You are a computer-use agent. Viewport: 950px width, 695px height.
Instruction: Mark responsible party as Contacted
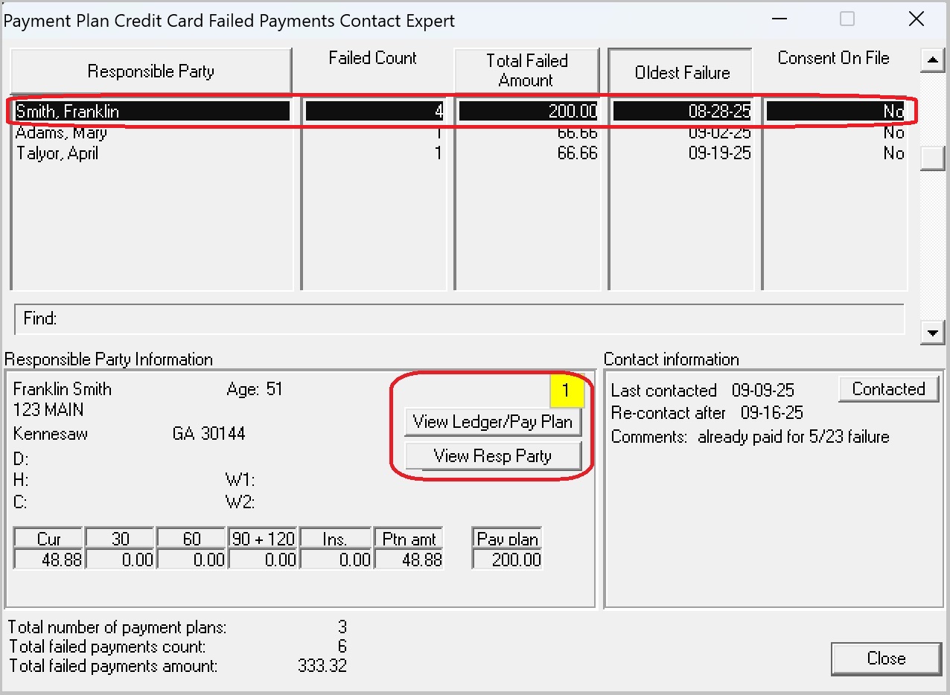887,389
